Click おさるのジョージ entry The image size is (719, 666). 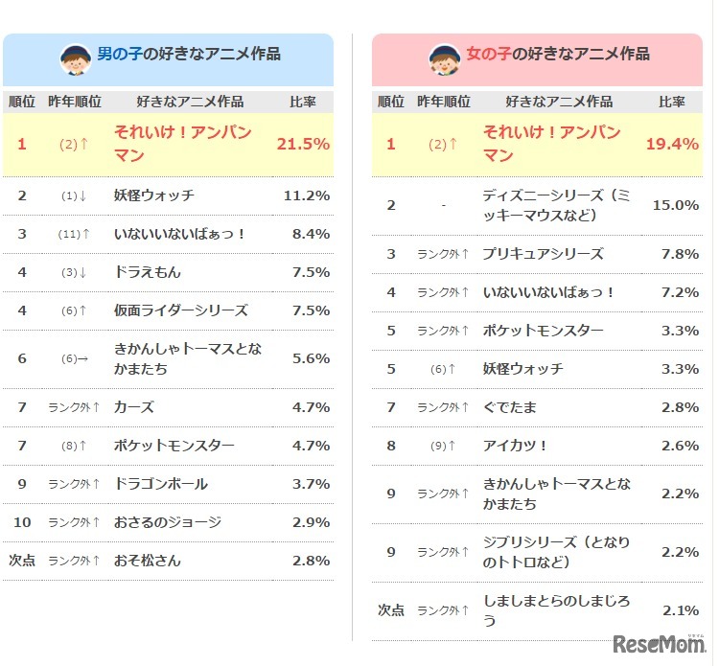pos(167,522)
